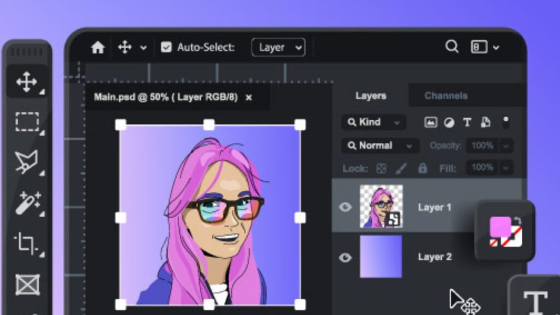Swap foreground and background colors arrow
The width and height of the screenshot is (560, 315).
point(518,221)
